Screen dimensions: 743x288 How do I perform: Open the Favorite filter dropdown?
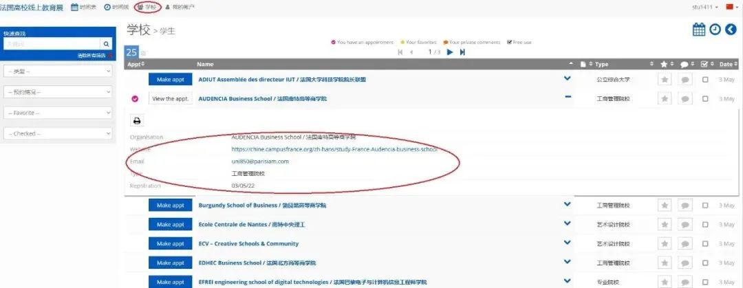coord(58,113)
